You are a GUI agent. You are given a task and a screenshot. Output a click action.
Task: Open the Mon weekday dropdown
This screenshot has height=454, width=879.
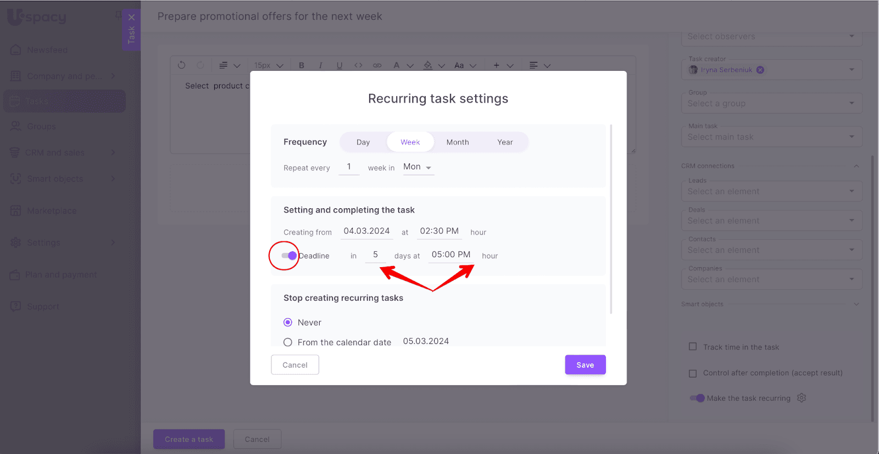pyautogui.click(x=418, y=167)
